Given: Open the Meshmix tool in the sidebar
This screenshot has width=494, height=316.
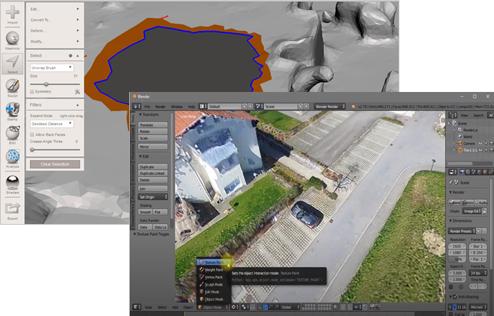Looking at the screenshot, I should pos(12,40).
